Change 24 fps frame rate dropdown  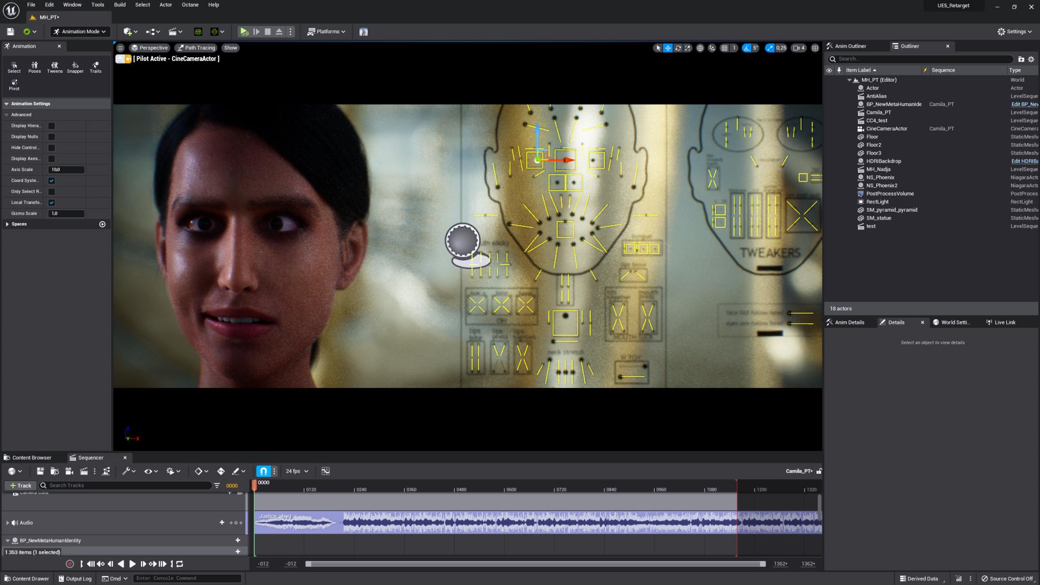(297, 471)
